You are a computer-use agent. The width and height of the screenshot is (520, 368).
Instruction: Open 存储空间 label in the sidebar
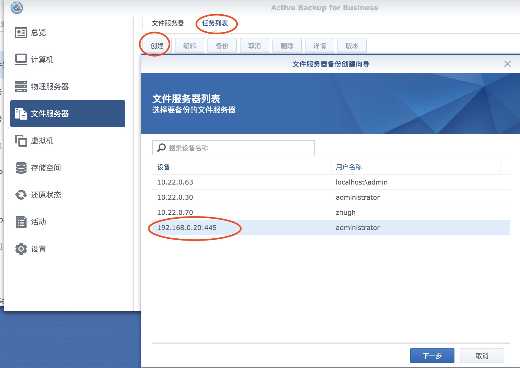pos(46,168)
